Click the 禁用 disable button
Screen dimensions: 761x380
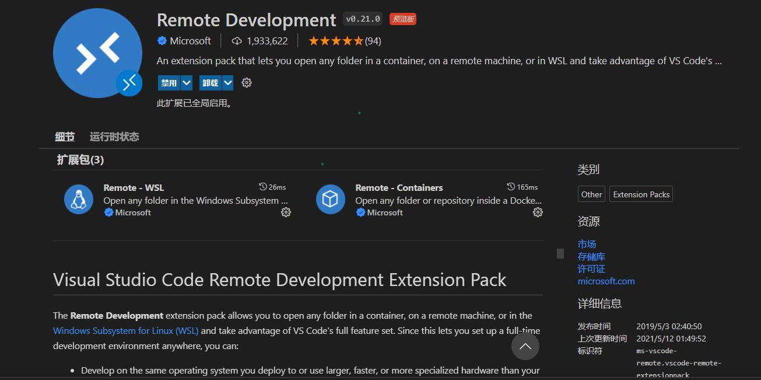click(x=169, y=83)
